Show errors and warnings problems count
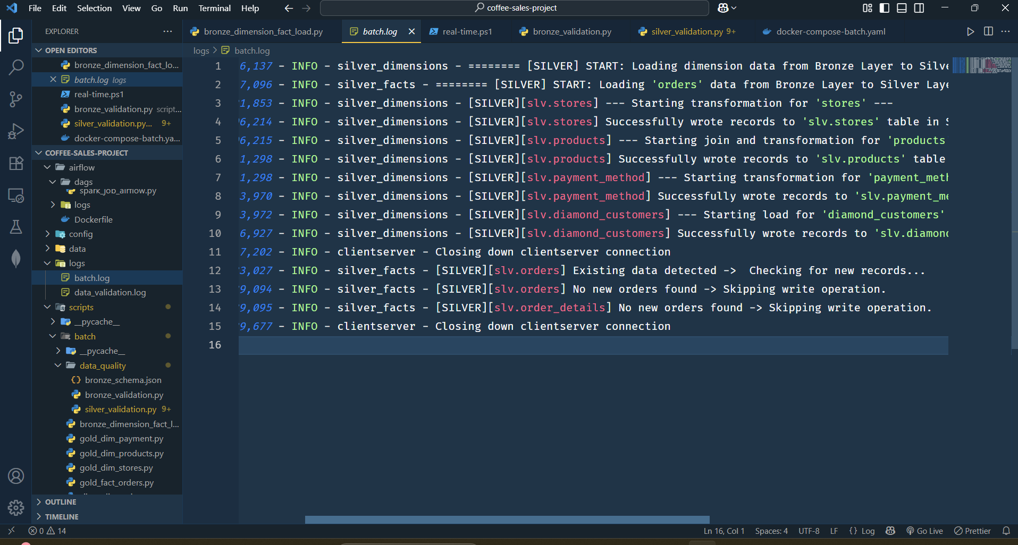Screen dimensions: 1018x545 pyautogui.click(x=47, y=531)
